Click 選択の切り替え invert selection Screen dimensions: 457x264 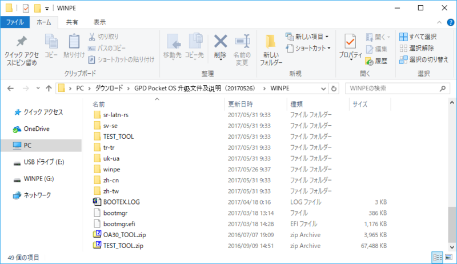click(x=424, y=59)
